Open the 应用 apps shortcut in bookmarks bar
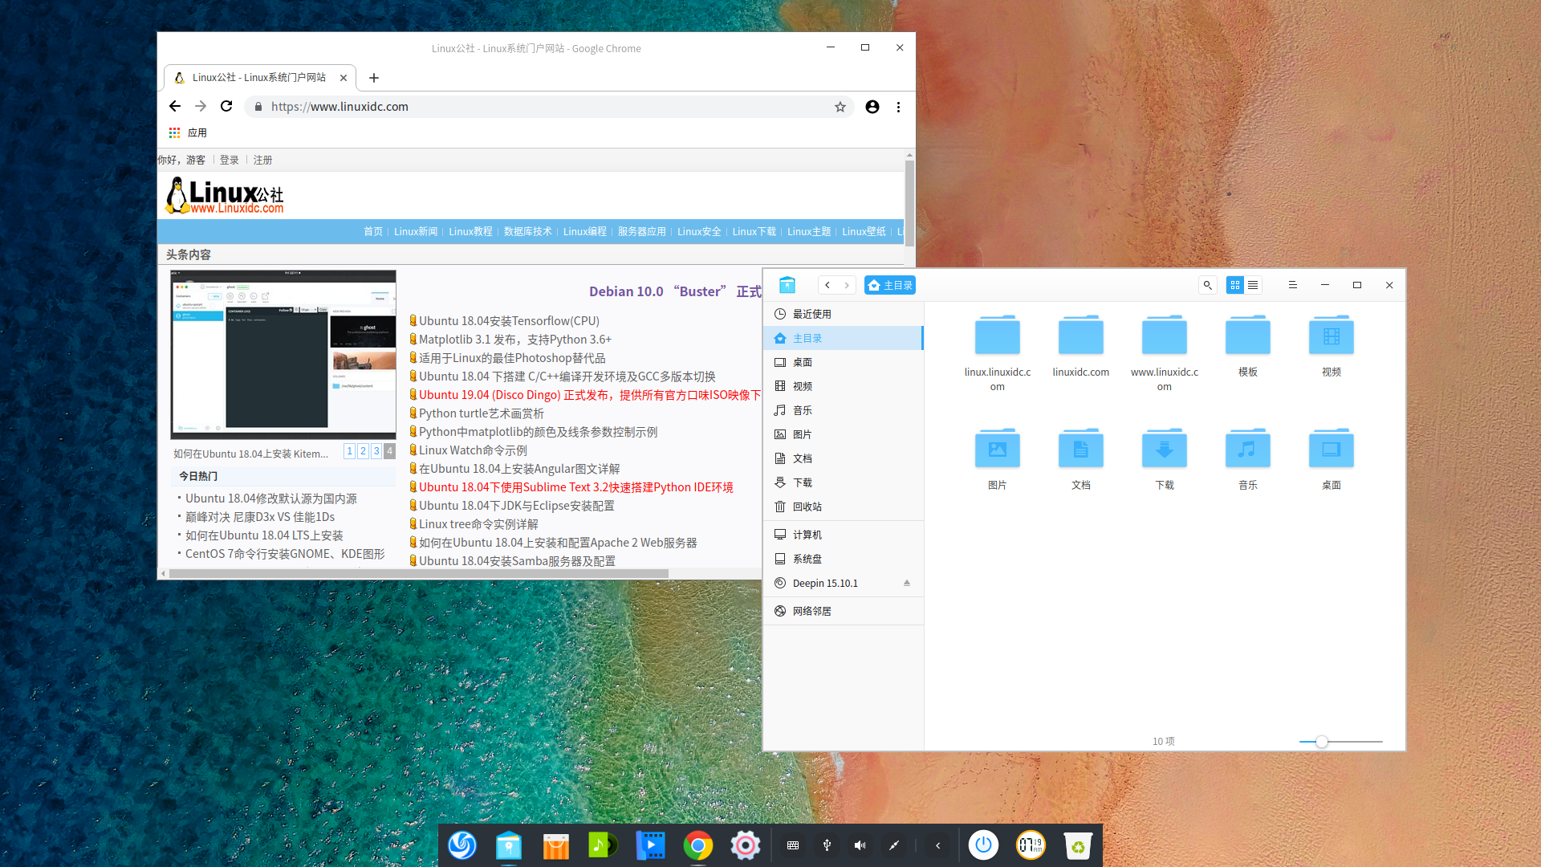Screen dimensions: 1541x867 188,132
